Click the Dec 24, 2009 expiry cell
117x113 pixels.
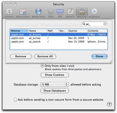[76, 38]
